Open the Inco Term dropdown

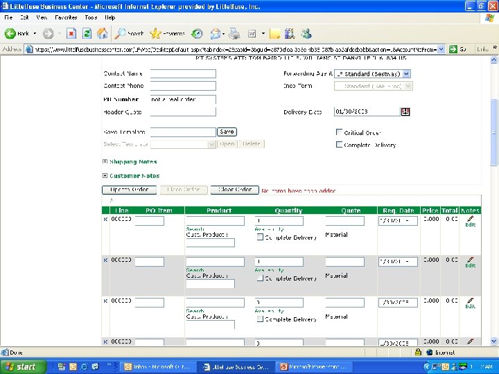[x=409, y=86]
